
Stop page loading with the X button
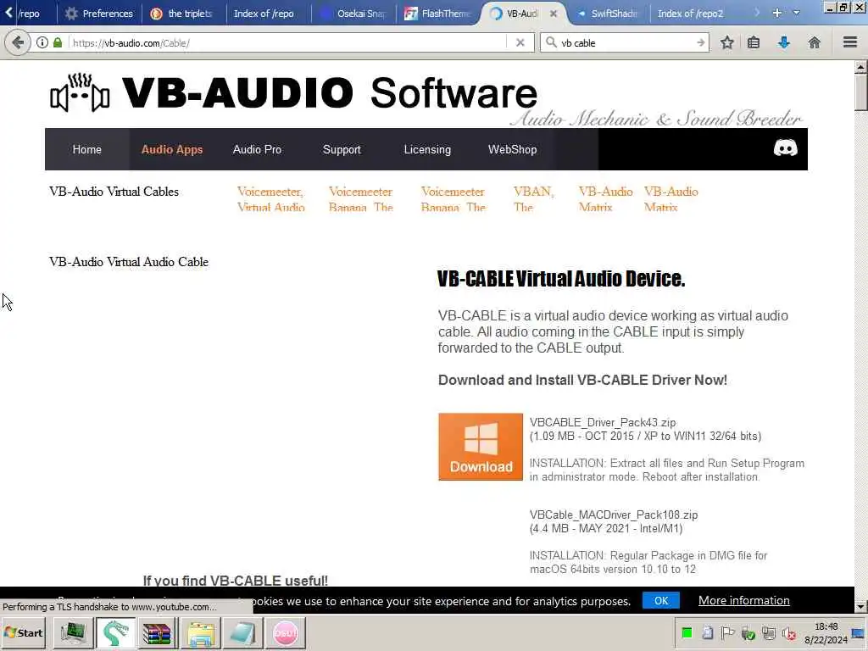520,42
